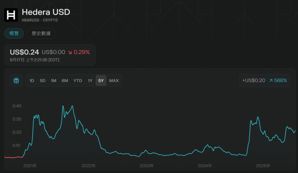Choose the 6M chart range
Screen dimensions: 298x173
(x=65, y=81)
